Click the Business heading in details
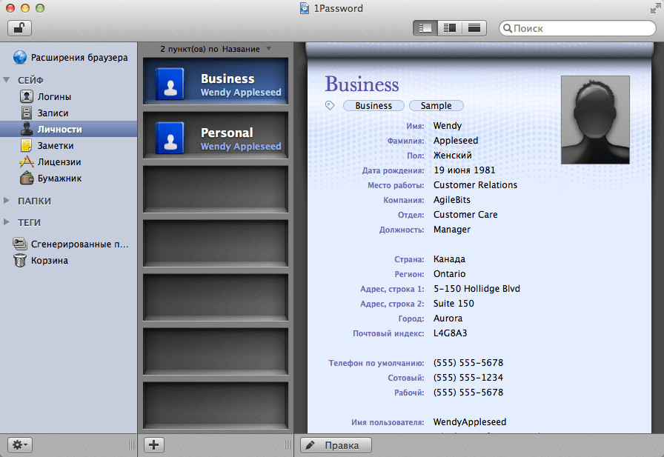 tap(362, 84)
